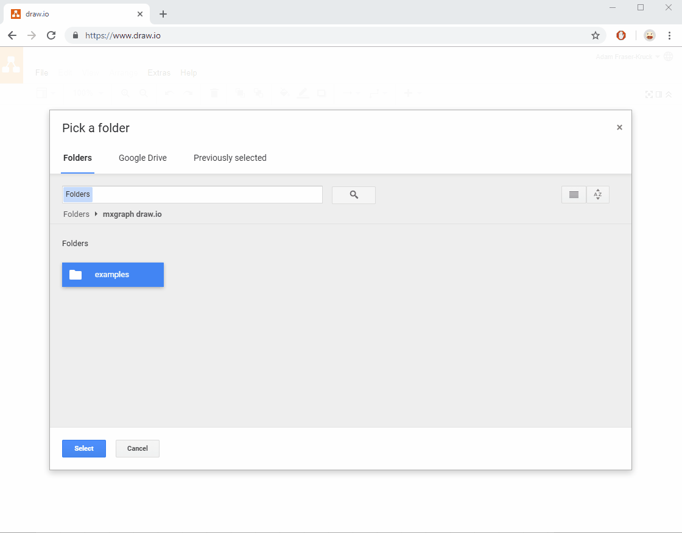Switch to list view
The height and width of the screenshot is (533, 682).
click(x=573, y=194)
